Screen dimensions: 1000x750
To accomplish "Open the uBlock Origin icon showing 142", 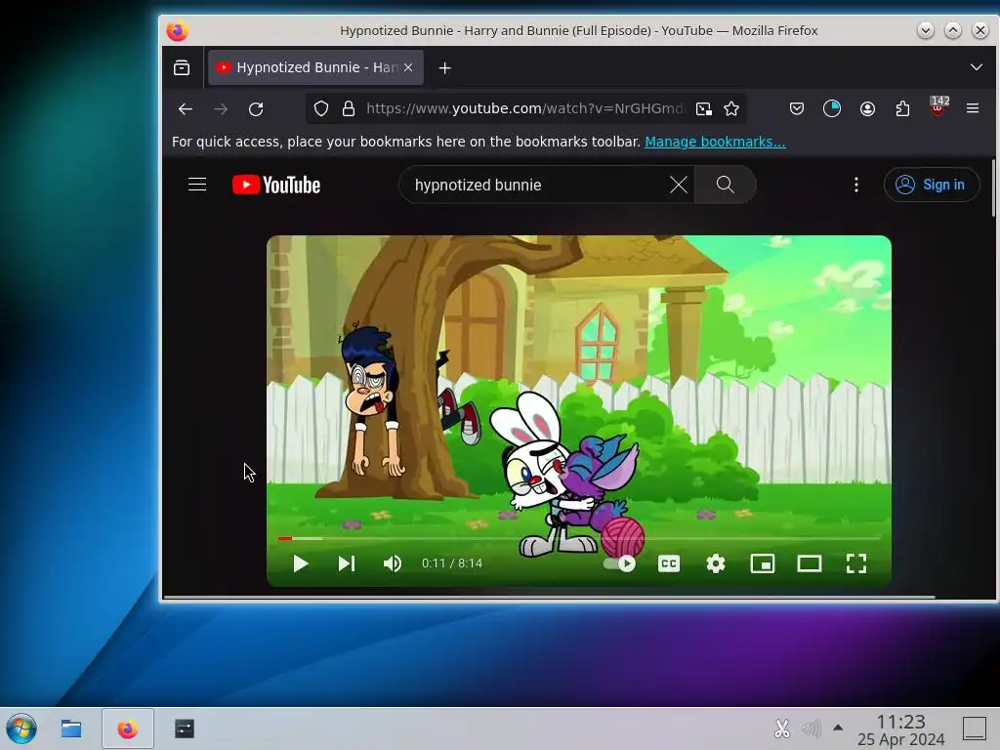I will point(938,107).
